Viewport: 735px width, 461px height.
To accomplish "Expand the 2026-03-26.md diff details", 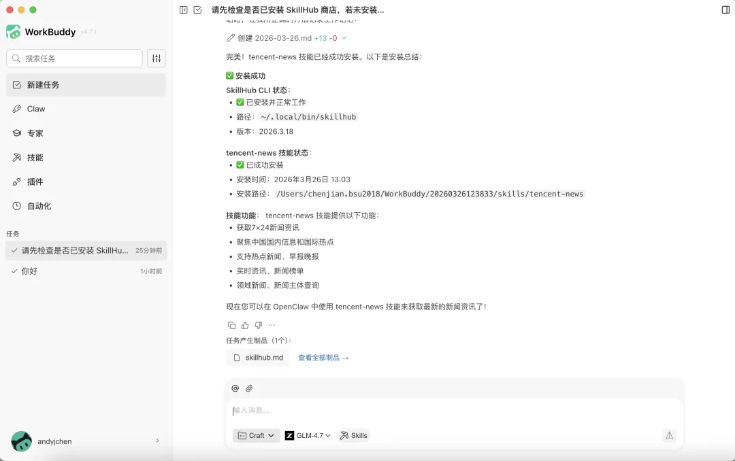I will (344, 38).
